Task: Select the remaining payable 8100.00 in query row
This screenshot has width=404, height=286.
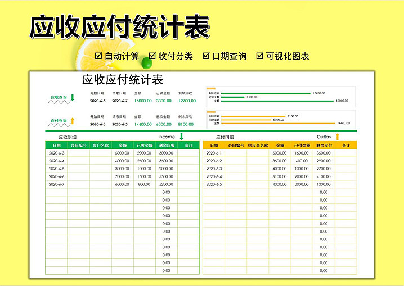Action: 186,124
